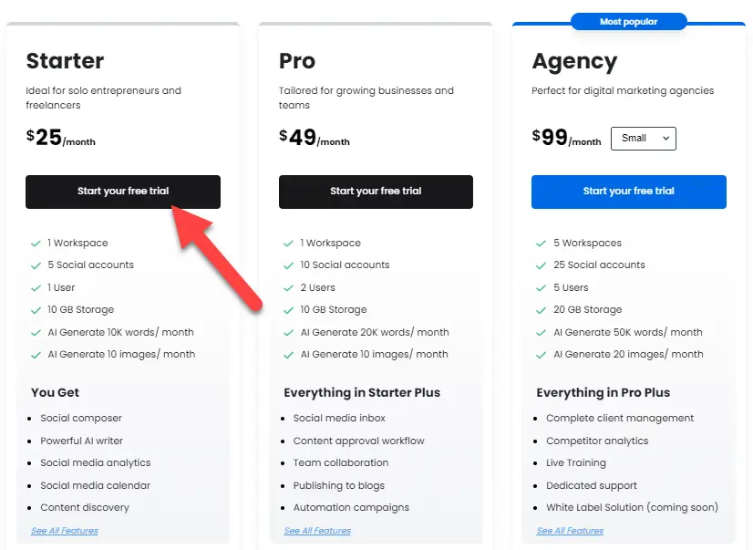
Task: Click the checkmark next to "2 Users" in Pro
Action: coord(288,287)
